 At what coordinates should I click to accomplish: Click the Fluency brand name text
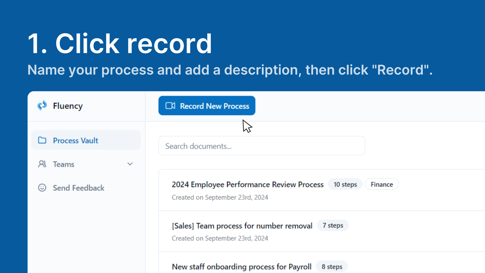(68, 106)
